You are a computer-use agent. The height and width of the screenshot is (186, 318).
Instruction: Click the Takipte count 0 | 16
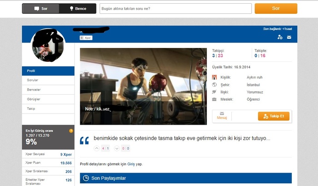click(260, 56)
